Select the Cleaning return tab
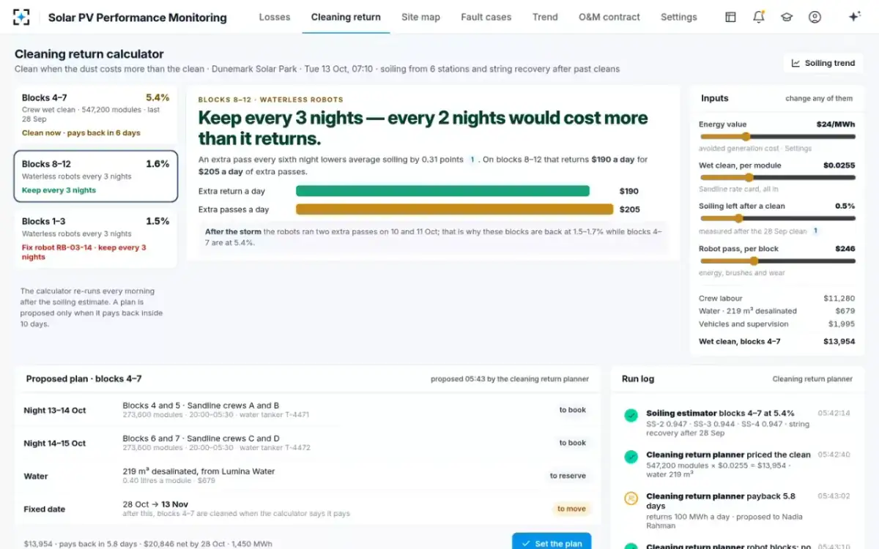The image size is (879, 549). point(346,17)
